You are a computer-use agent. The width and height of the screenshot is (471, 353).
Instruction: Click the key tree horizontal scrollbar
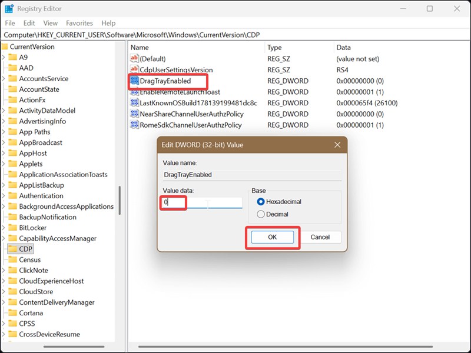[x=74, y=347]
